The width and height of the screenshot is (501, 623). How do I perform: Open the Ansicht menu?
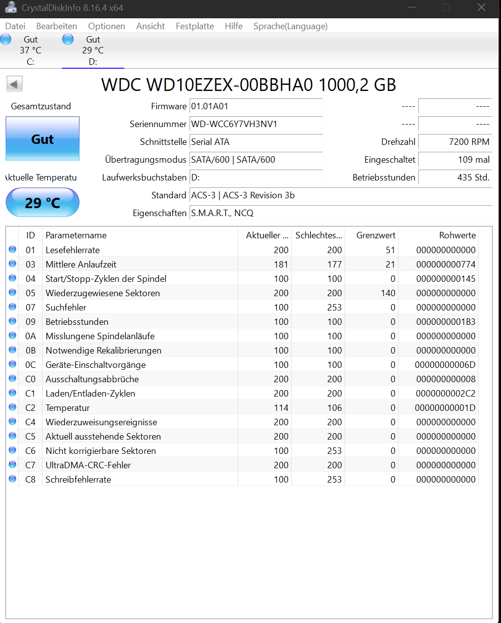click(x=150, y=26)
